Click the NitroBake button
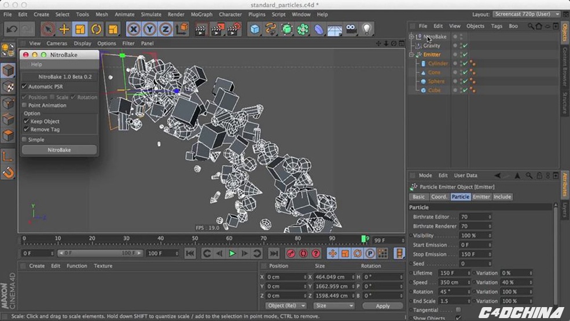Screen dimensions: 570x321 pos(59,150)
